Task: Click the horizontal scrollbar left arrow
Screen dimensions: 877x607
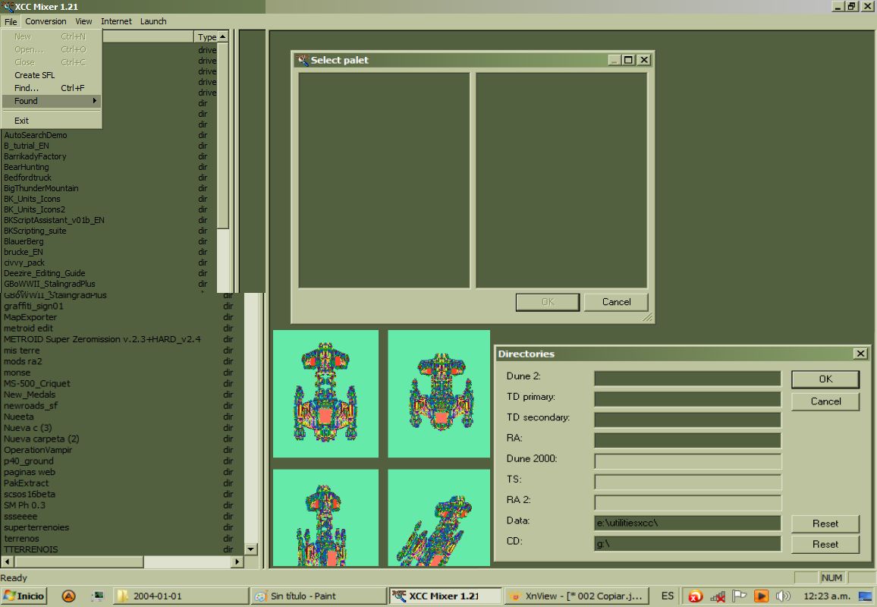Action: click(x=7, y=561)
